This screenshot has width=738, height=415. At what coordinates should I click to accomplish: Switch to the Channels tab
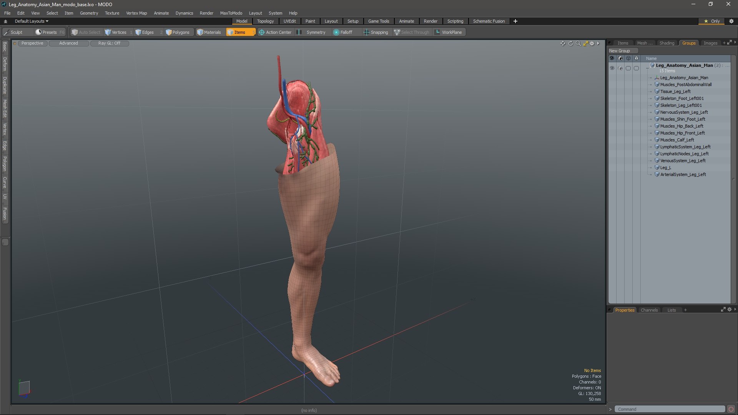point(649,310)
